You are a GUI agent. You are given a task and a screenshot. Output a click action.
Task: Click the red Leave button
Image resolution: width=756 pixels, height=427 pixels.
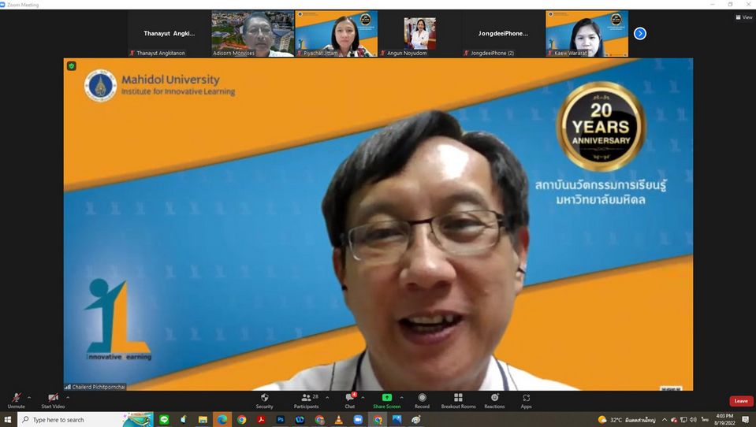pos(740,401)
